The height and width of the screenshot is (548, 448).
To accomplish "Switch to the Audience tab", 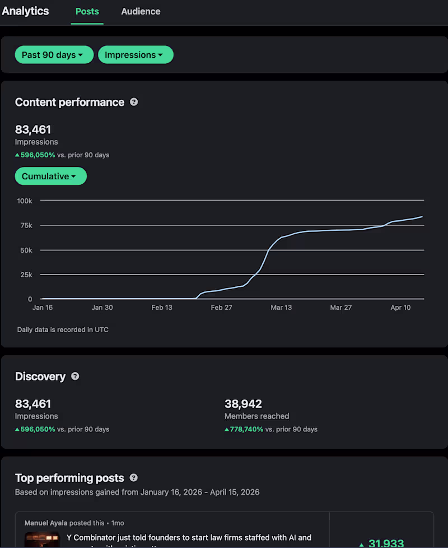I will (x=141, y=11).
